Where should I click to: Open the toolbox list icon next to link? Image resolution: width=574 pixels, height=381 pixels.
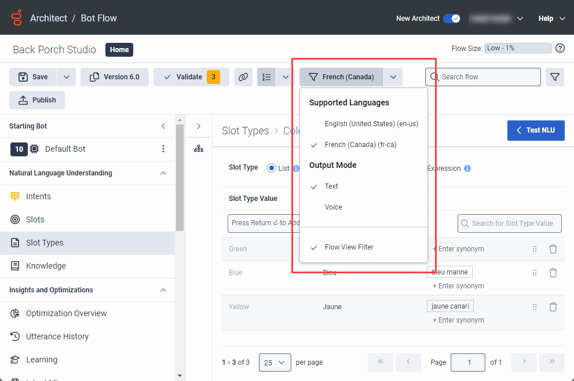pos(266,76)
